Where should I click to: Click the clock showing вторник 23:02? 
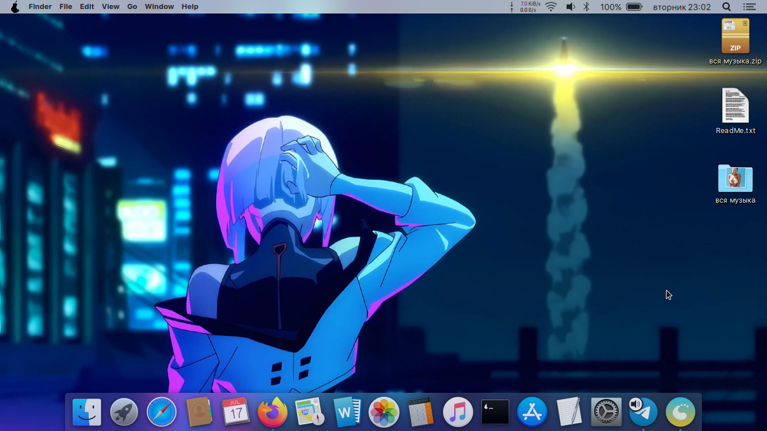coord(682,7)
